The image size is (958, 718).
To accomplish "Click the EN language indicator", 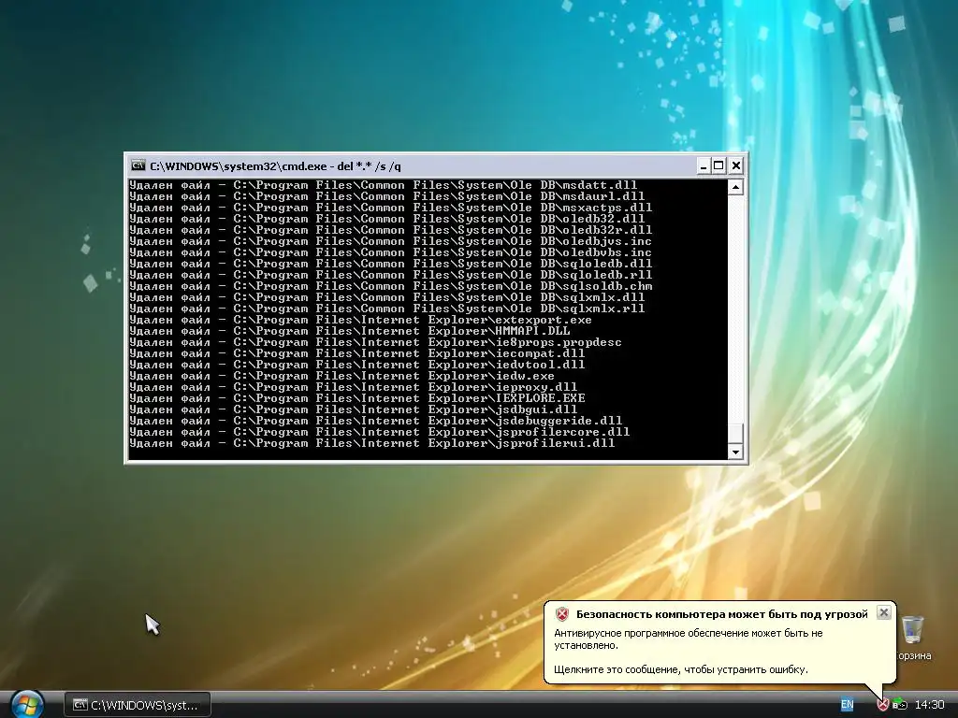I will (847, 705).
